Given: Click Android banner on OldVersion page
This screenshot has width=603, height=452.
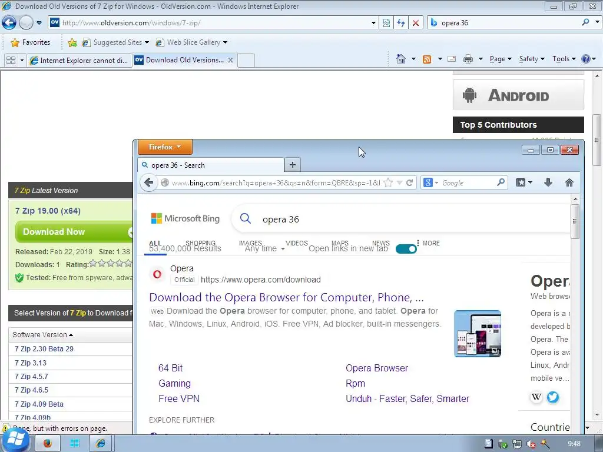Looking at the screenshot, I should click(x=518, y=95).
